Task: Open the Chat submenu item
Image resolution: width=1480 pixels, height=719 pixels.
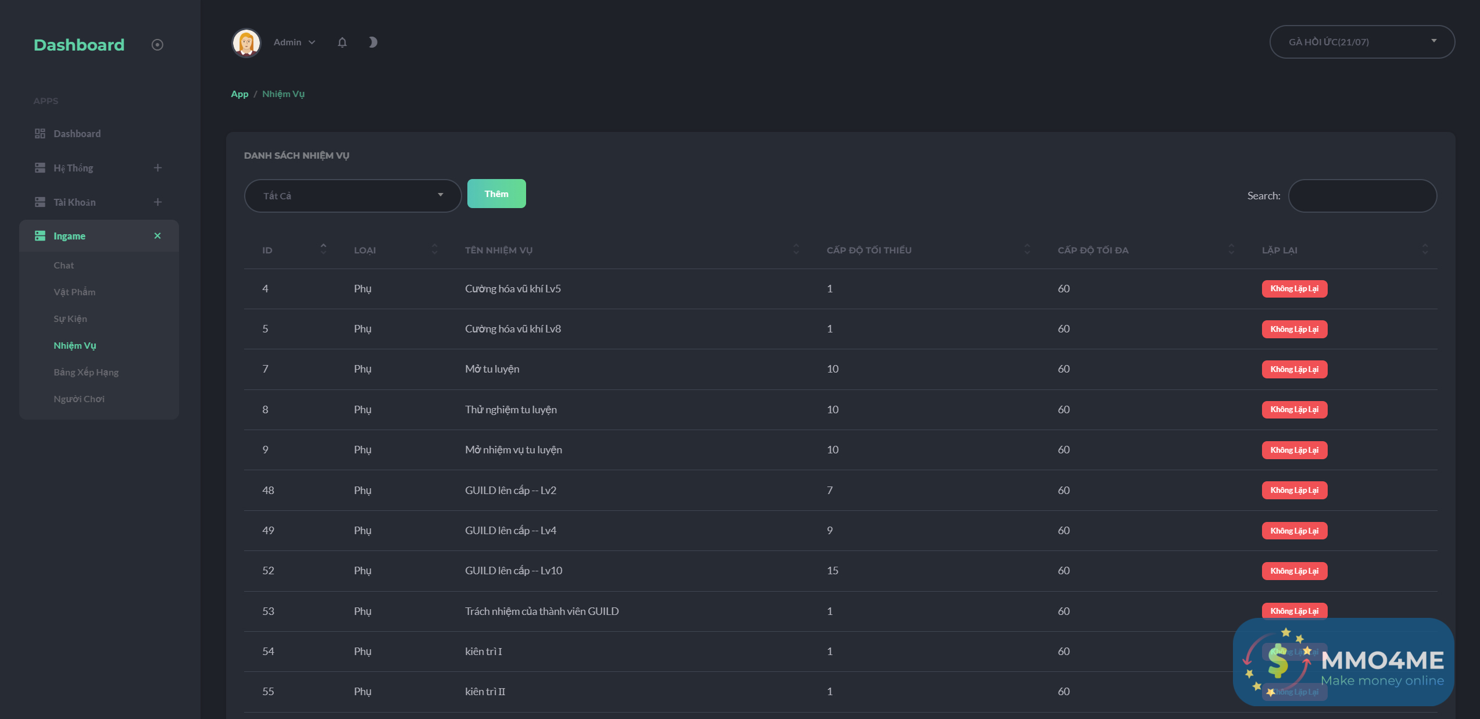Action: [64, 266]
